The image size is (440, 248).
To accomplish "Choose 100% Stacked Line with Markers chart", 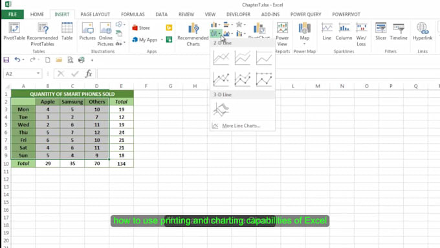I will point(264,79).
